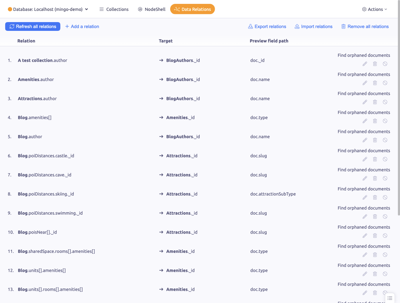Switch to the Collections tab
The height and width of the screenshot is (303, 400).
click(114, 9)
